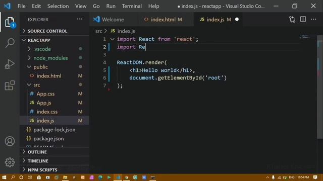Open package-lock.json file

[x=55, y=130]
